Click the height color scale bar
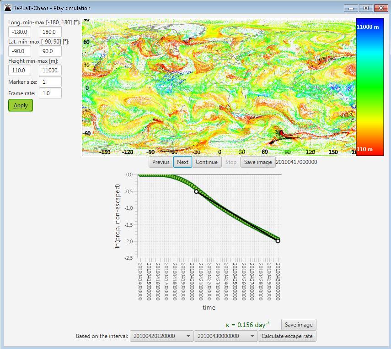391x349 pixels. pos(370,87)
